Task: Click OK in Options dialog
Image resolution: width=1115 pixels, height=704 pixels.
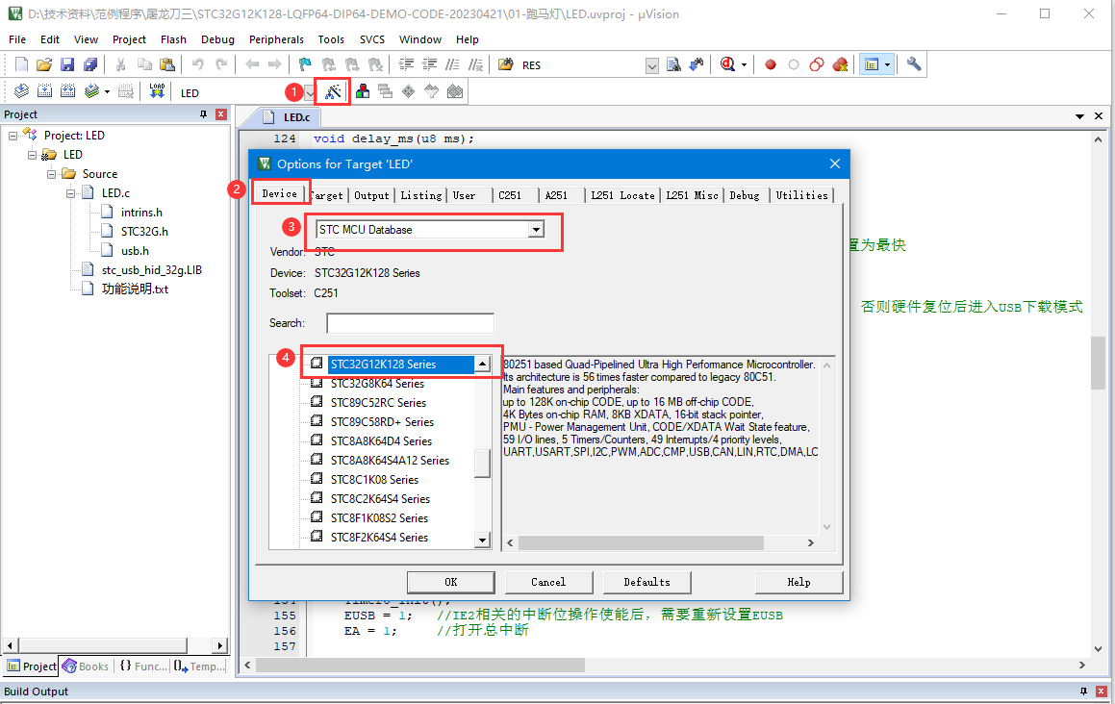Action: click(x=451, y=583)
